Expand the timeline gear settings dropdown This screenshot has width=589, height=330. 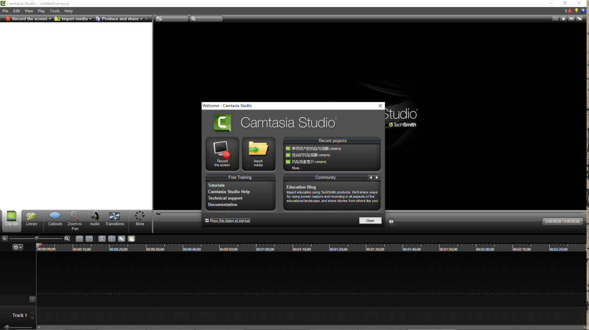18,248
